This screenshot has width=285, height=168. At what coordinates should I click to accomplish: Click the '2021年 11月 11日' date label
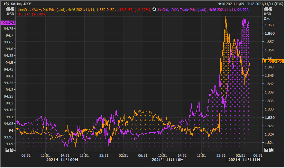point(244,160)
